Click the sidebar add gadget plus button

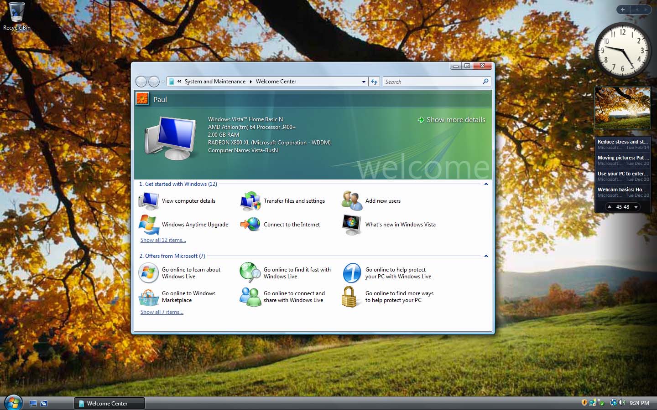coord(623,9)
